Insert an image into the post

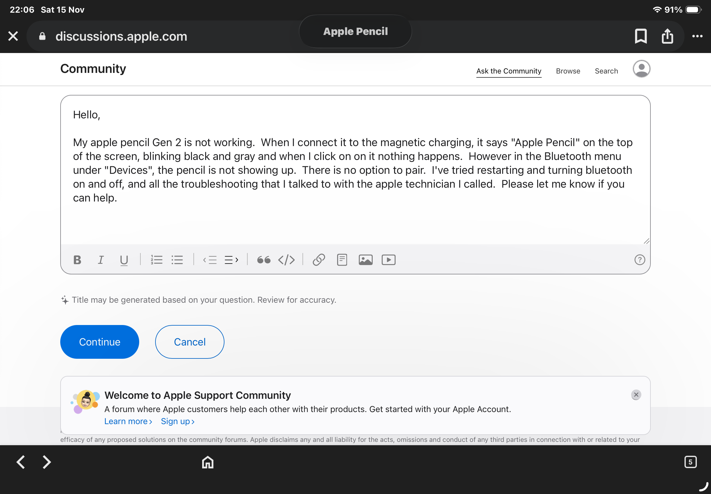click(x=365, y=260)
